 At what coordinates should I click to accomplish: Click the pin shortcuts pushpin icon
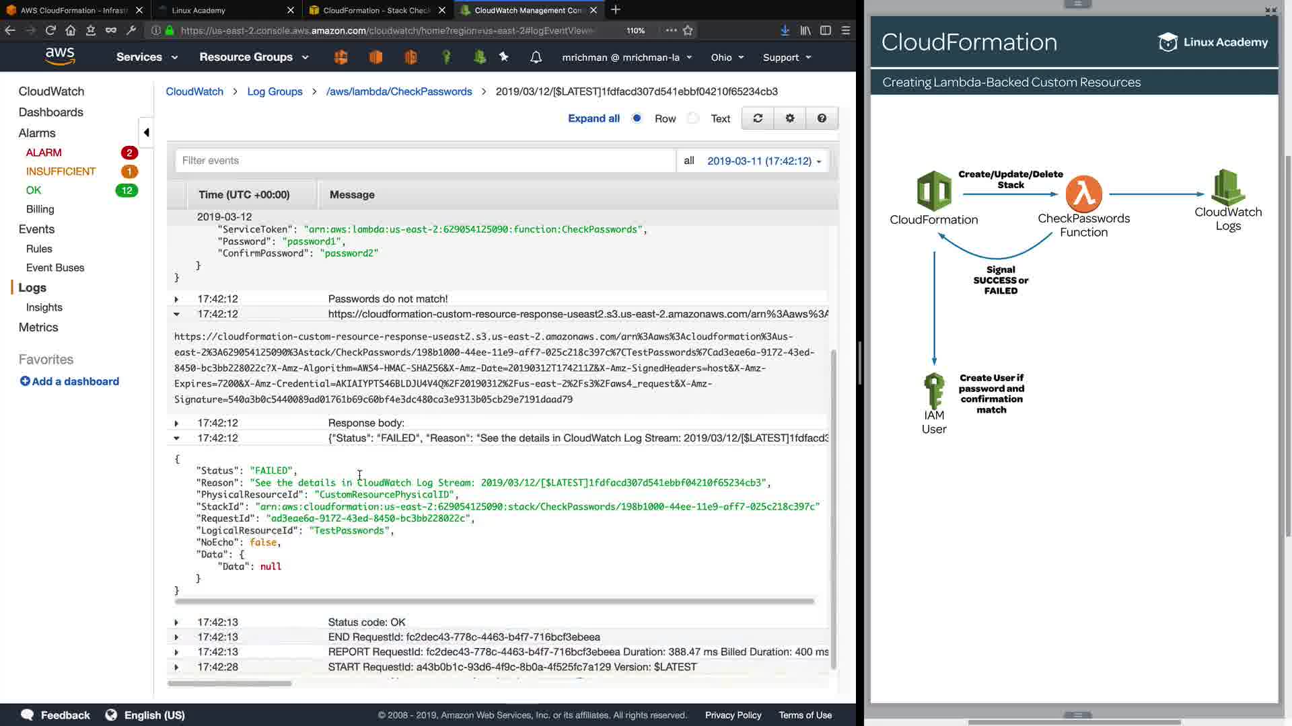pyautogui.click(x=504, y=57)
